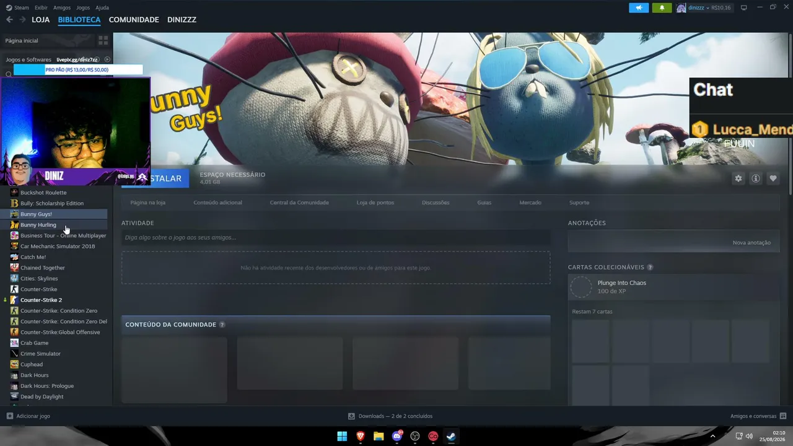Open the DINIZZZ profile section
This screenshot has height=446, width=793.
(x=182, y=20)
